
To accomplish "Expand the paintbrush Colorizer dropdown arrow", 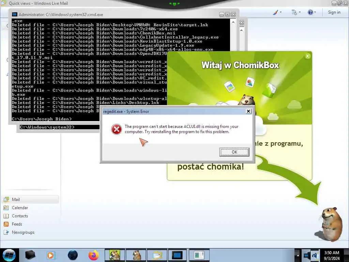I will pyautogui.click(x=281, y=12).
